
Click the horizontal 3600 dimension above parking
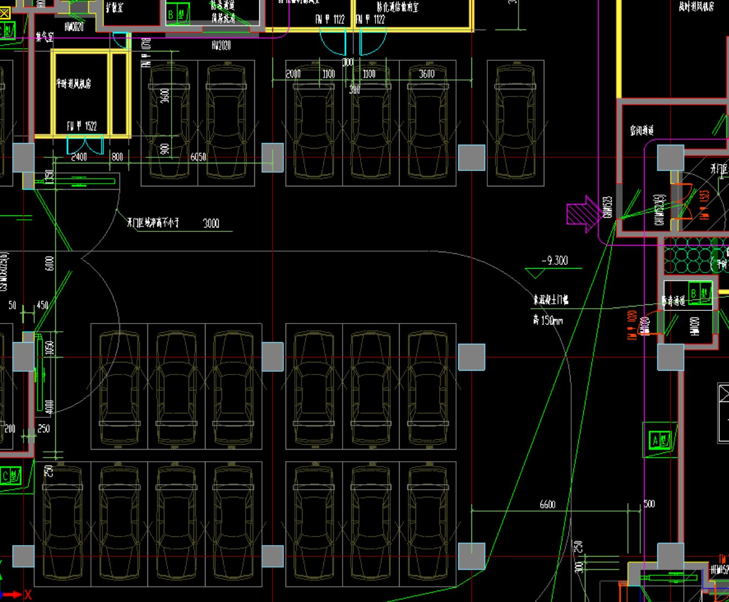(x=427, y=74)
